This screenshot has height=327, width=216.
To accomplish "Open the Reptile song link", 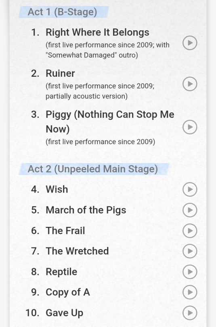I will pos(61,272).
